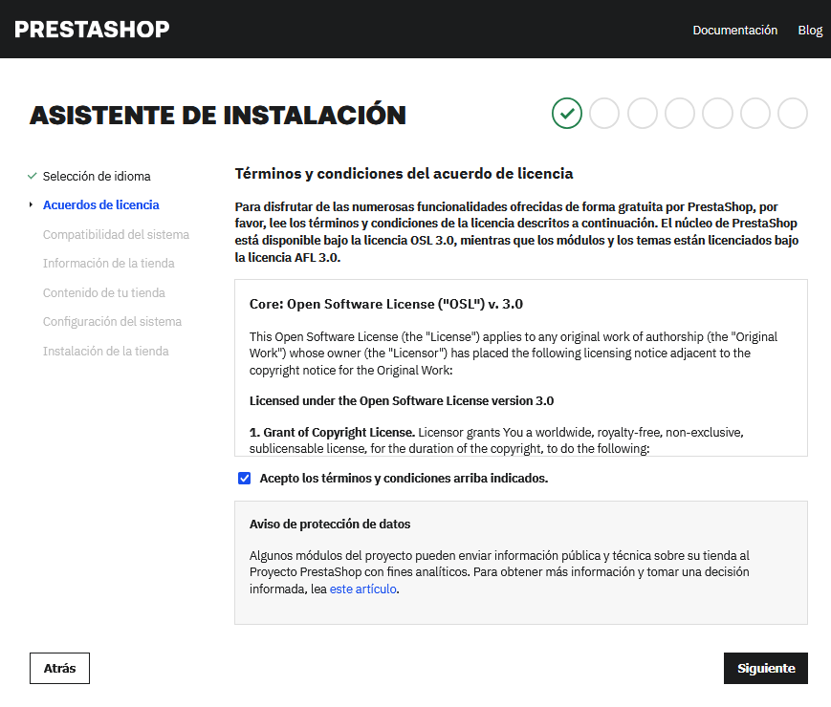Click the arrow marker beside Acuerdos de licencia

coord(31,204)
